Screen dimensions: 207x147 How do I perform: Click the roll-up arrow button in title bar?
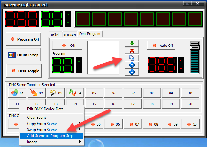pos(187,4)
